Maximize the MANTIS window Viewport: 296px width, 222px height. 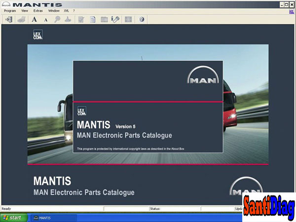click(287, 5)
